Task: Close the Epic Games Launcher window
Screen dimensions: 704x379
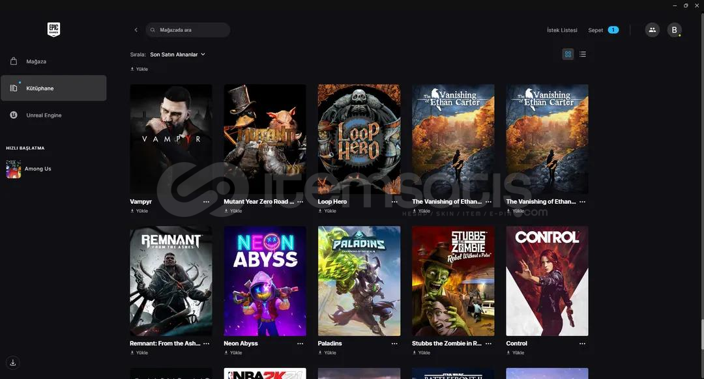Action: 697,5
